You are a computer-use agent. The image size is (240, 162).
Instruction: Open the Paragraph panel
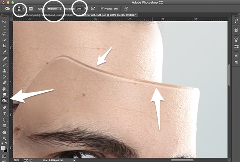[236, 62]
